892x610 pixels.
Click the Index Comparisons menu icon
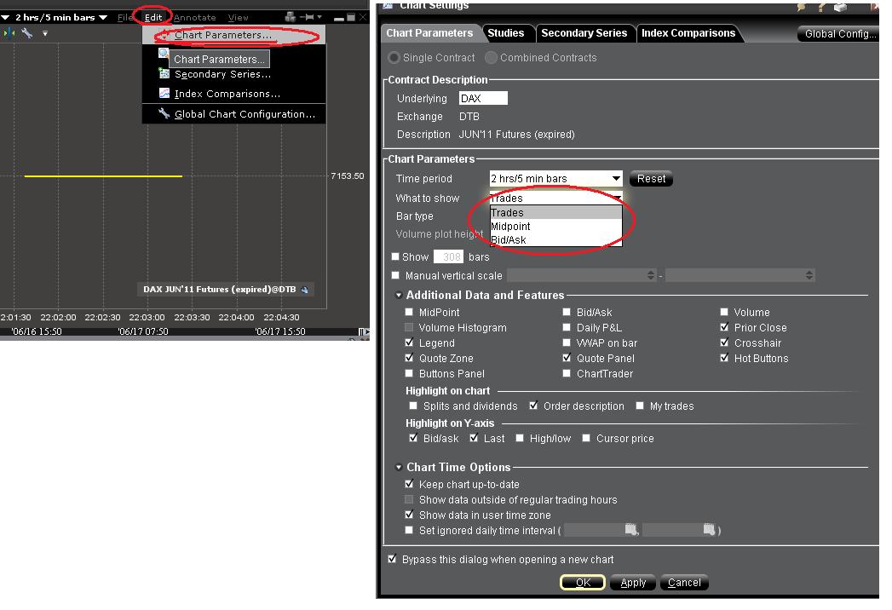point(164,94)
